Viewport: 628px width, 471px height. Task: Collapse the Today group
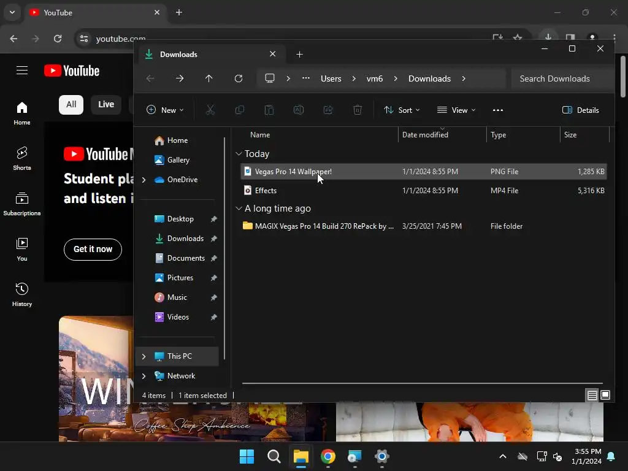tap(239, 154)
